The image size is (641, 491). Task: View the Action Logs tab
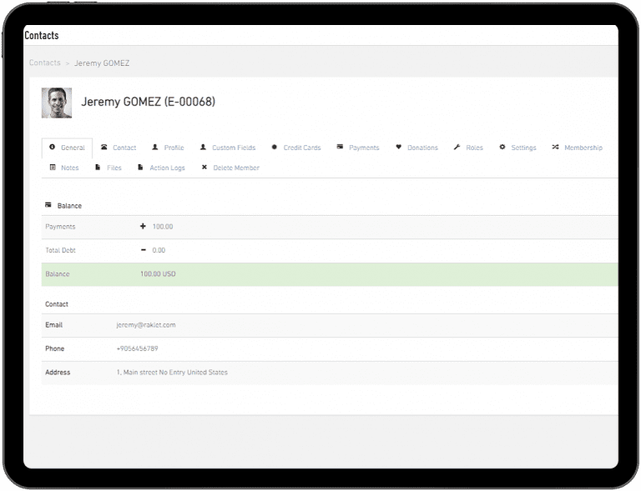click(167, 168)
